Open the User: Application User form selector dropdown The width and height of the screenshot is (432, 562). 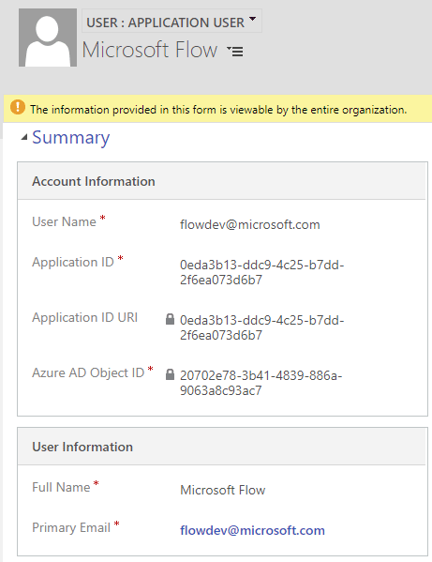pyautogui.click(x=171, y=22)
